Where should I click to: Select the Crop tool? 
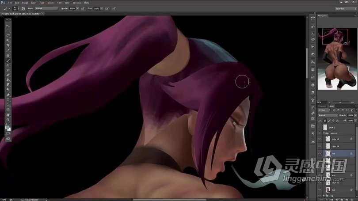click(x=8, y=46)
